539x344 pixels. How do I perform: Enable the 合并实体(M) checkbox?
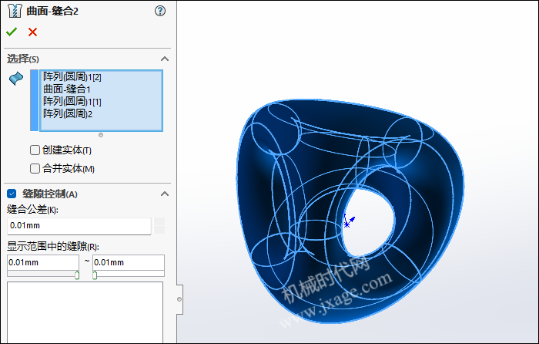[35, 168]
